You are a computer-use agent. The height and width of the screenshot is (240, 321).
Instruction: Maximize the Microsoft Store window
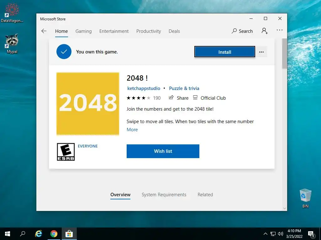266,18
